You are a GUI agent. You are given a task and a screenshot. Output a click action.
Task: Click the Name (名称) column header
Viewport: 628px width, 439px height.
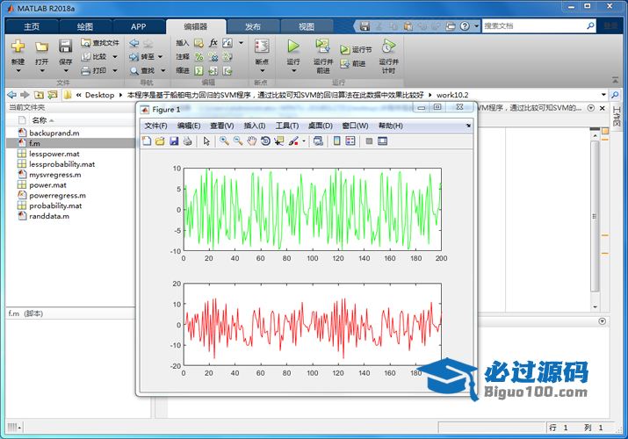tap(39, 120)
